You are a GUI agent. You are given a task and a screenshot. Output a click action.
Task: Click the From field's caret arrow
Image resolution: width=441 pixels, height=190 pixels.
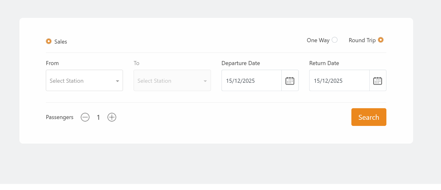pos(117,81)
